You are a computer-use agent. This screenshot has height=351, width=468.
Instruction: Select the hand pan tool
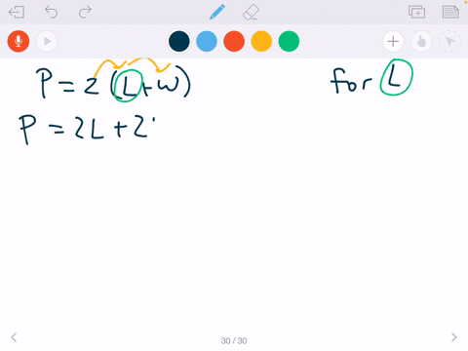[421, 41]
